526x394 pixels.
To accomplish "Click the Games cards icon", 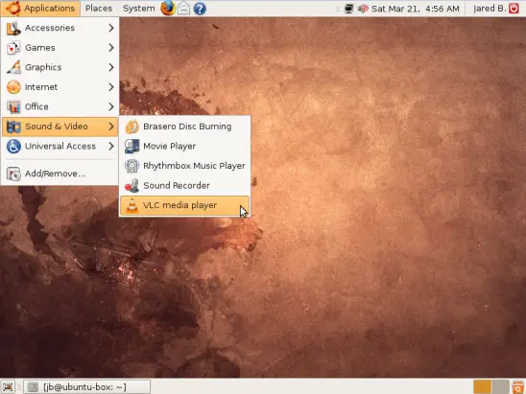I will [13, 48].
